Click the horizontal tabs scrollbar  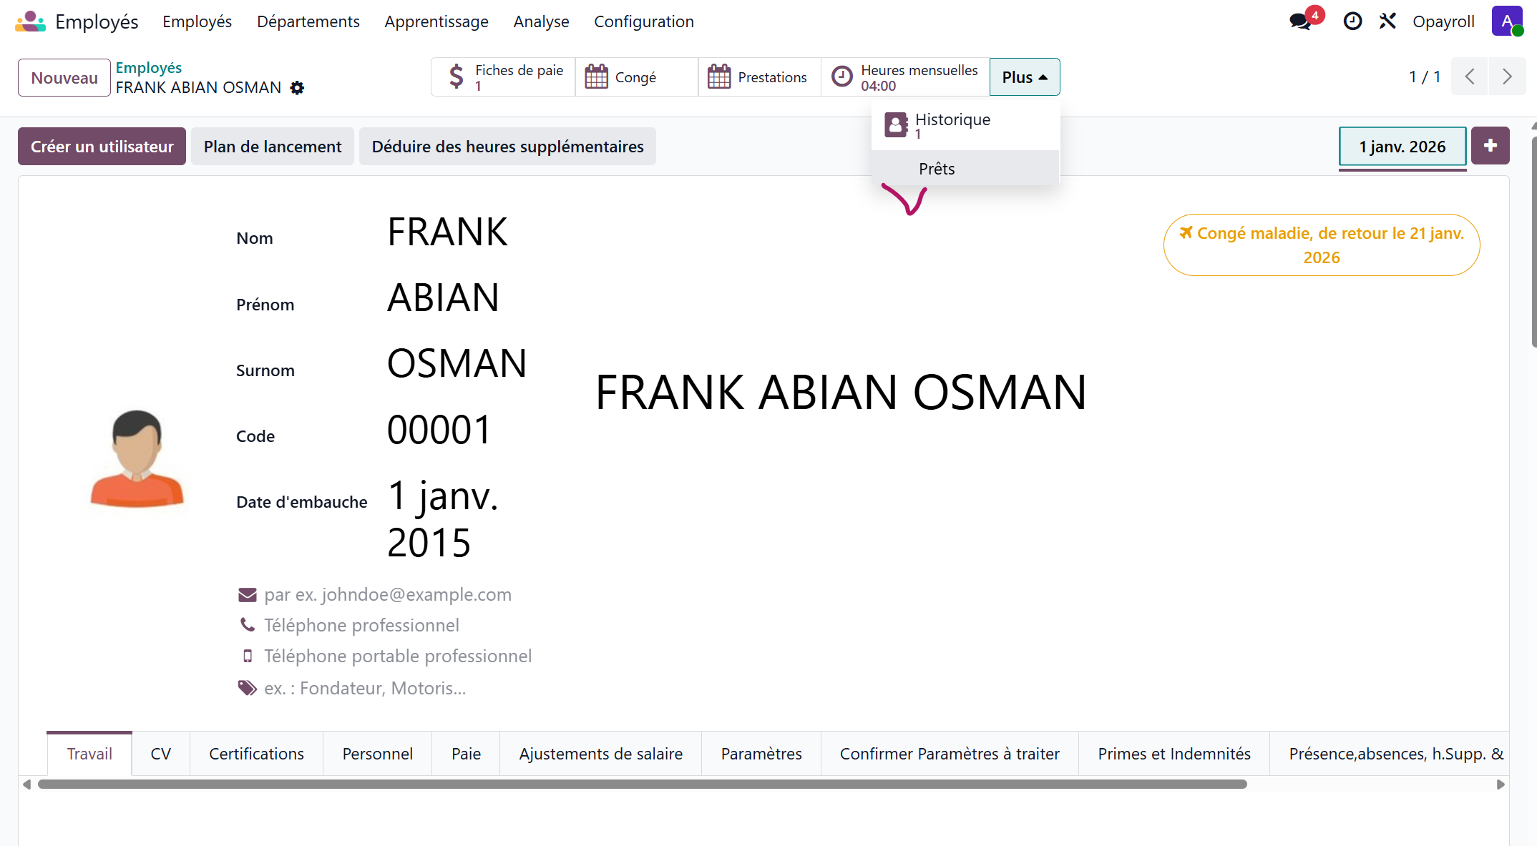pos(642,784)
